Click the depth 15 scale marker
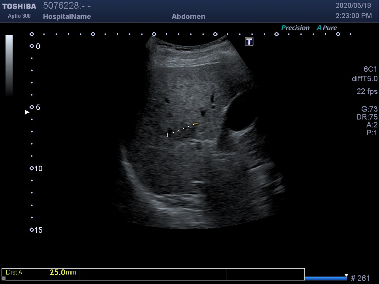Screen dimensions: 379x284 tap(32, 230)
